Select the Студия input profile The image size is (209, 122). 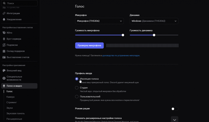pos(77,88)
